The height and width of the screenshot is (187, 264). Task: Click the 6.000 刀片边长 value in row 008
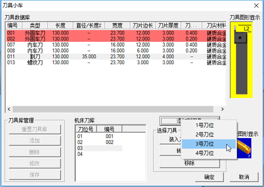[x=143, y=51]
